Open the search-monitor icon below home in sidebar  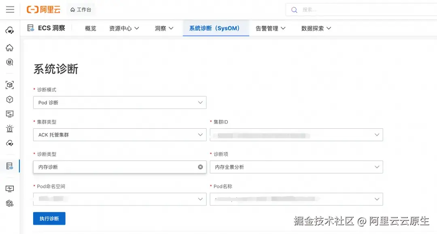click(10, 62)
